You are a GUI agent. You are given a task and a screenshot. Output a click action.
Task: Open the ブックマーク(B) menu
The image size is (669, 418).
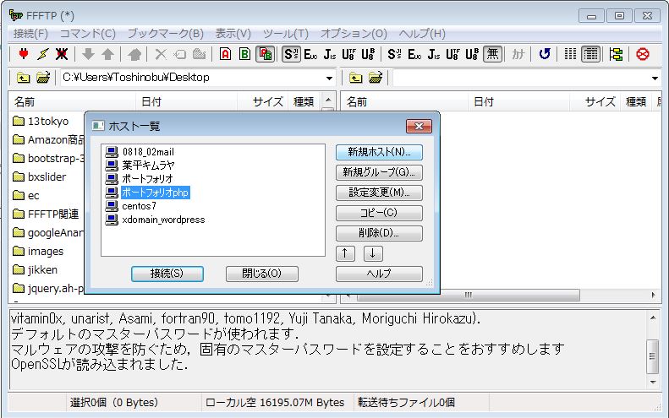166,33
